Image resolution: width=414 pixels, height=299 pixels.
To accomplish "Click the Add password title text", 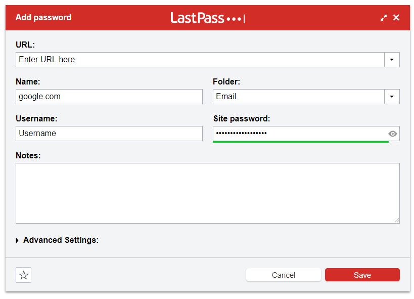I will [x=43, y=17].
